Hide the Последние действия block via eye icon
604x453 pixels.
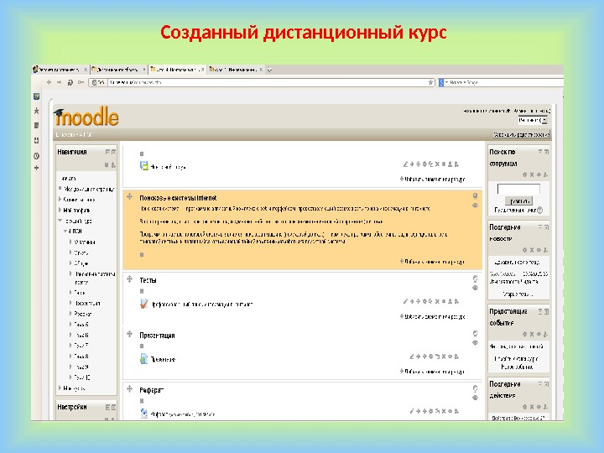pyautogui.click(x=539, y=407)
